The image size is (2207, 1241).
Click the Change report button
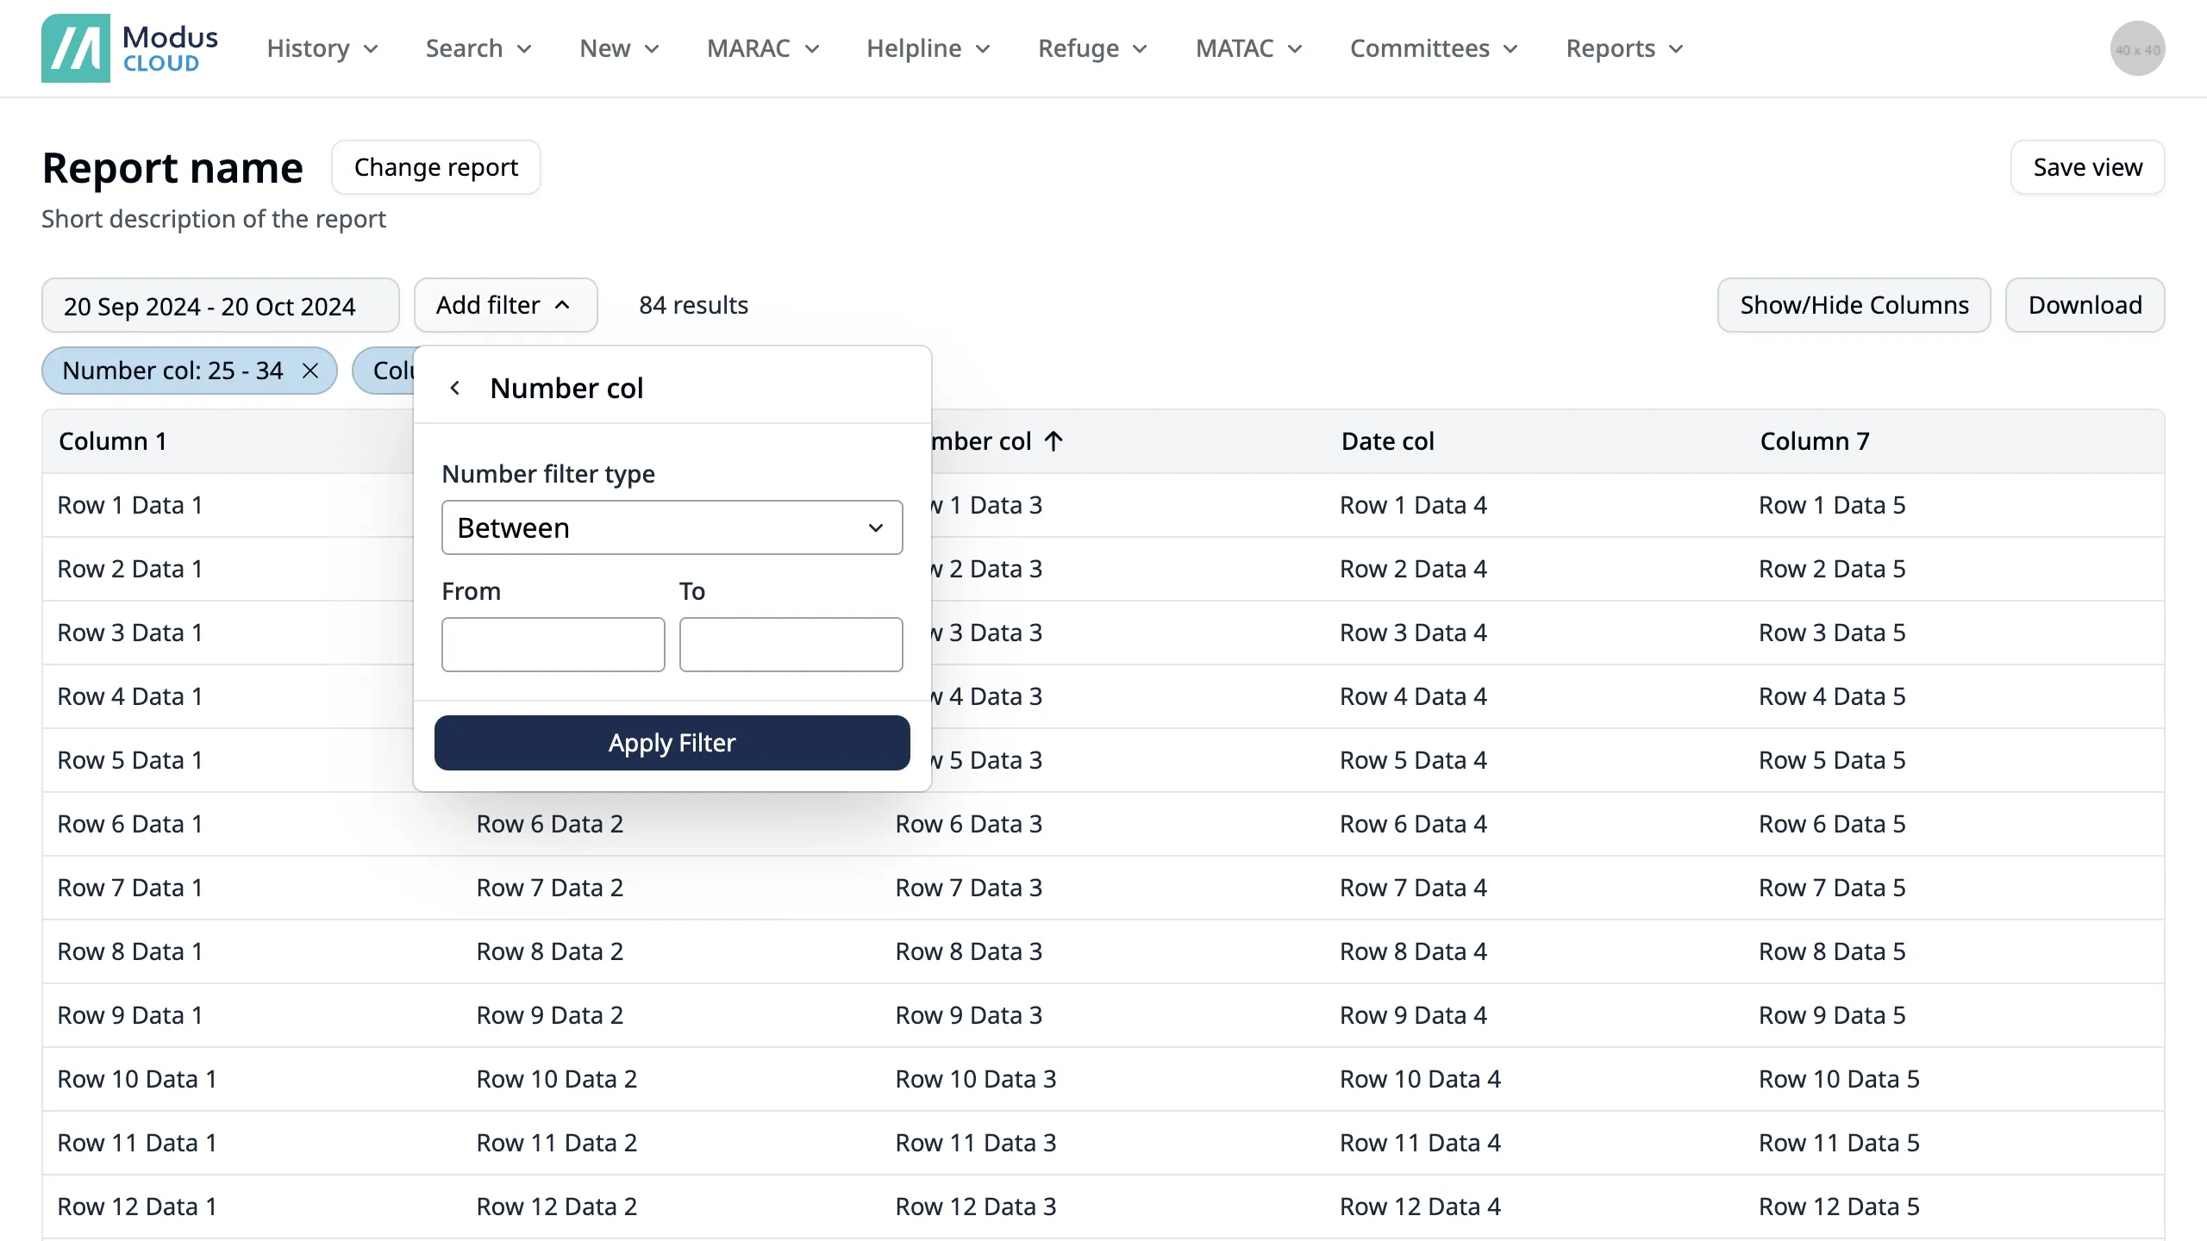tap(435, 167)
